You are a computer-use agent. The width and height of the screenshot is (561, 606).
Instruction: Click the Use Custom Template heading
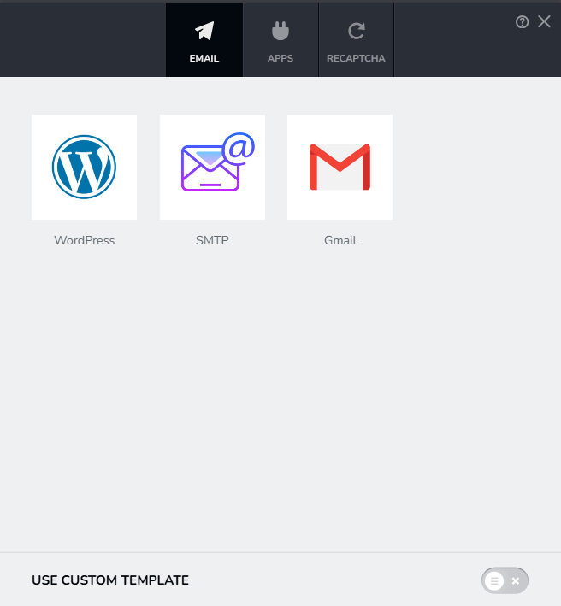(110, 580)
